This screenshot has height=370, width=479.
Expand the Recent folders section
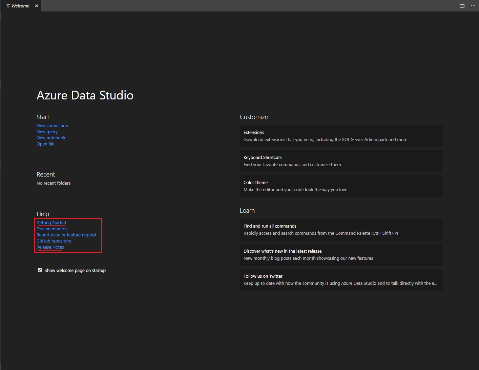[46, 174]
